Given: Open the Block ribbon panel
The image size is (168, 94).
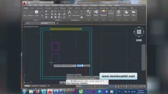Looking at the screenshot, I should click(96, 13).
